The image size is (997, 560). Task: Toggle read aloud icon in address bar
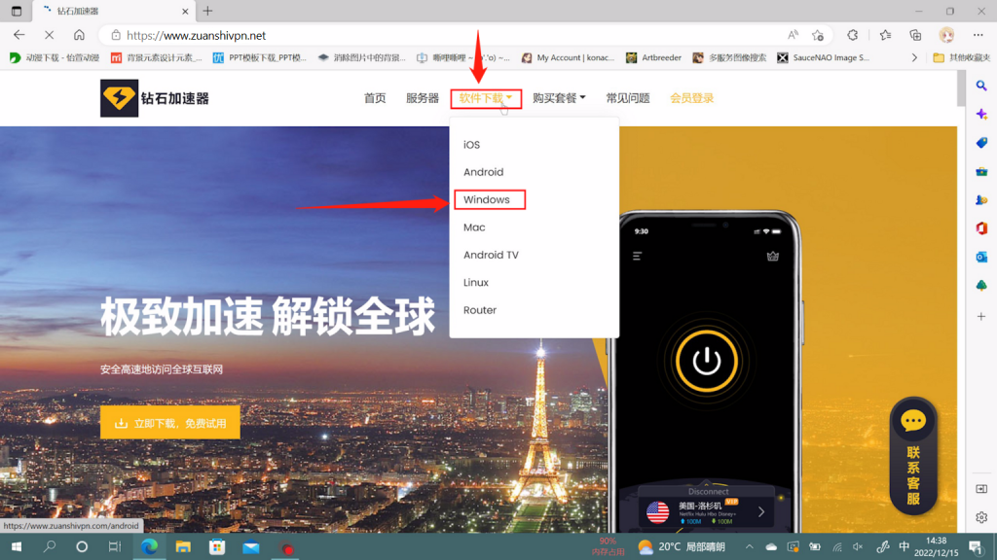pos(793,35)
